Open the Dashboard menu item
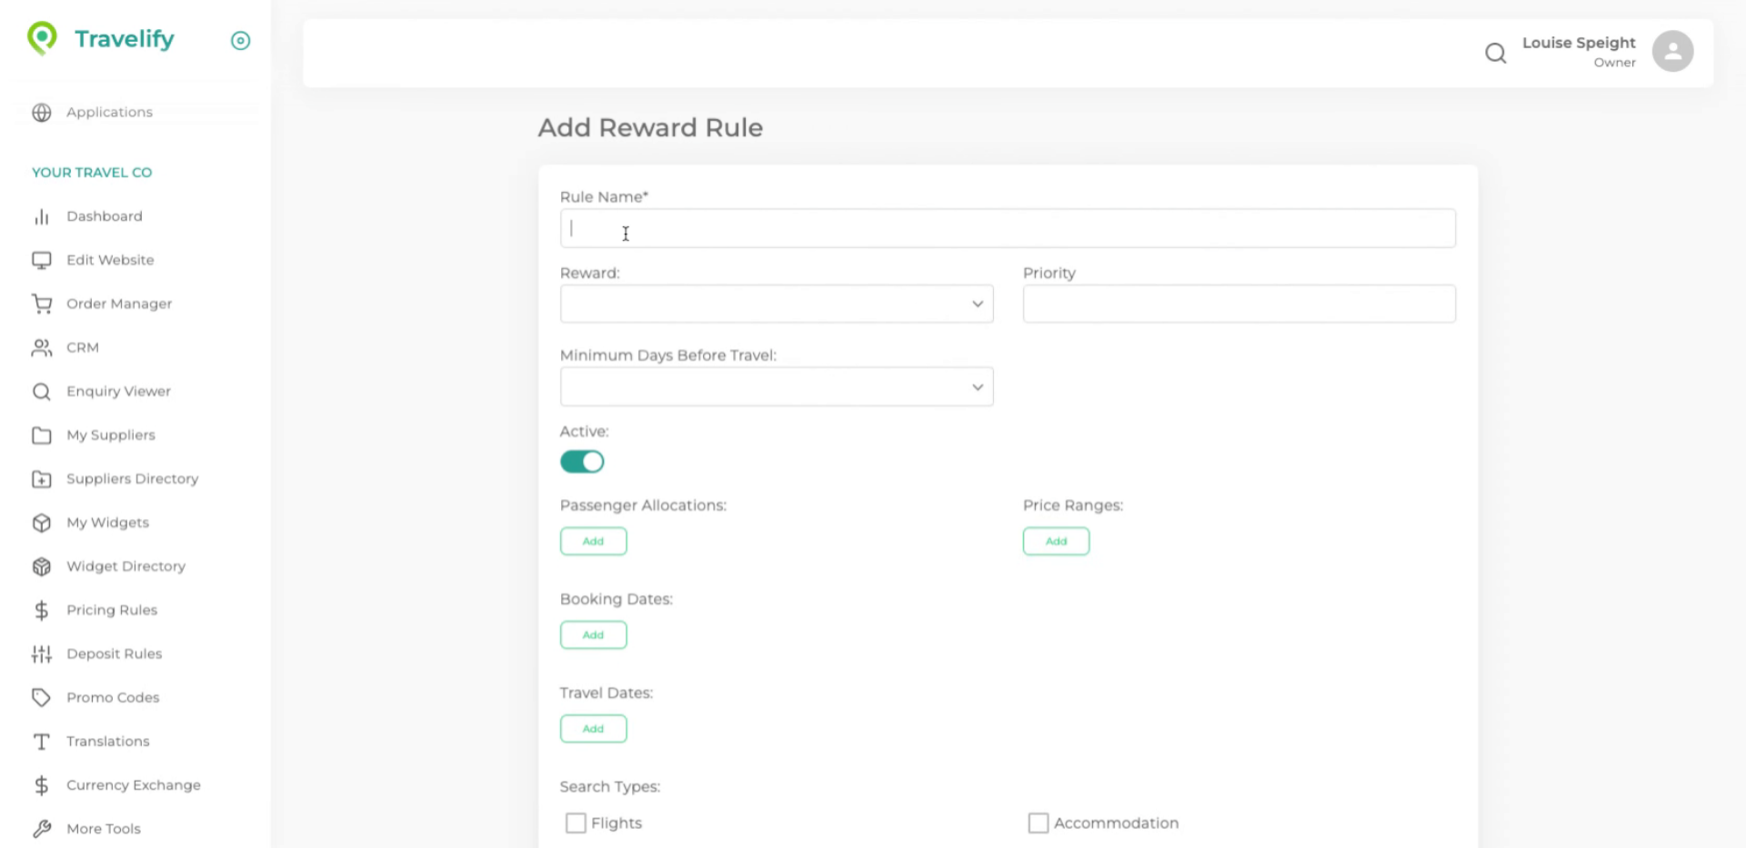This screenshot has width=1746, height=848. (105, 216)
